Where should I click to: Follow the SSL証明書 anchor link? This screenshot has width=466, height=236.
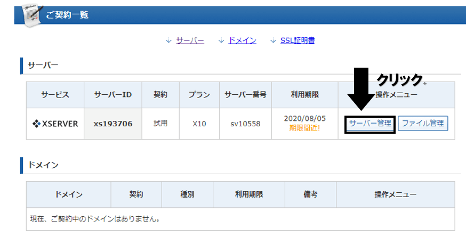tap(298, 40)
